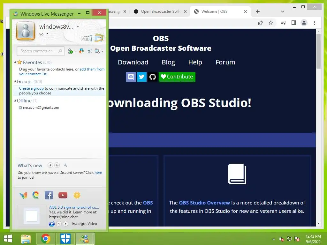This screenshot has height=245, width=327.
Task: Open OBS Forum page
Action: (x=225, y=62)
